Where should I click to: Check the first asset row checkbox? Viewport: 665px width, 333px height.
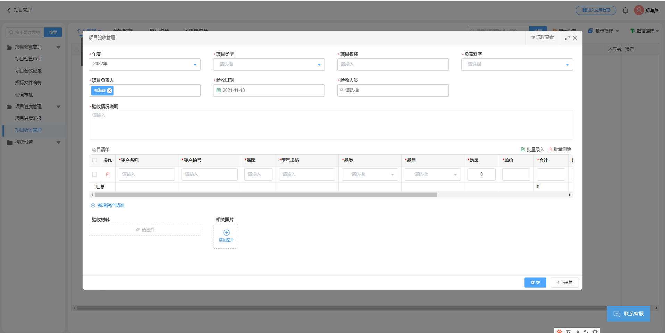tap(94, 174)
